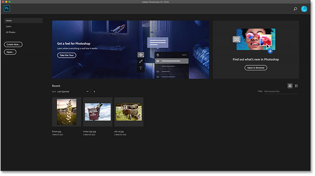
Task: Open the flower.jpg thumbnail
Action: point(67,112)
